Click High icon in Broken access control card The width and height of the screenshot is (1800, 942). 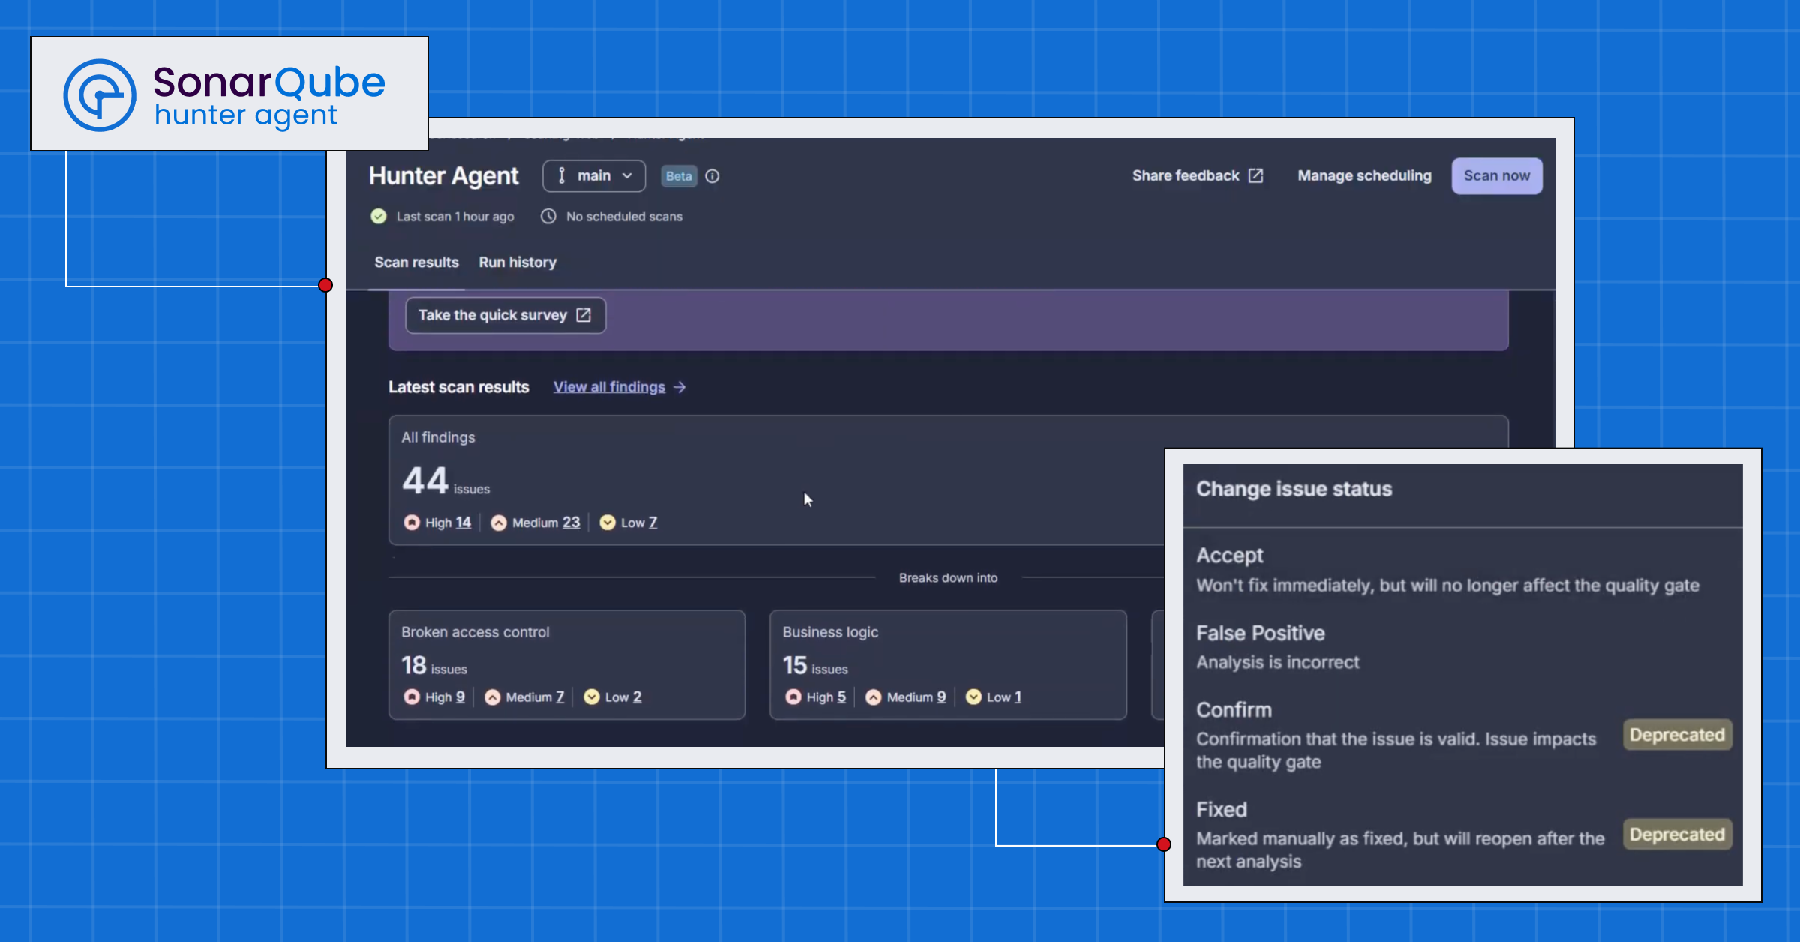(x=412, y=697)
